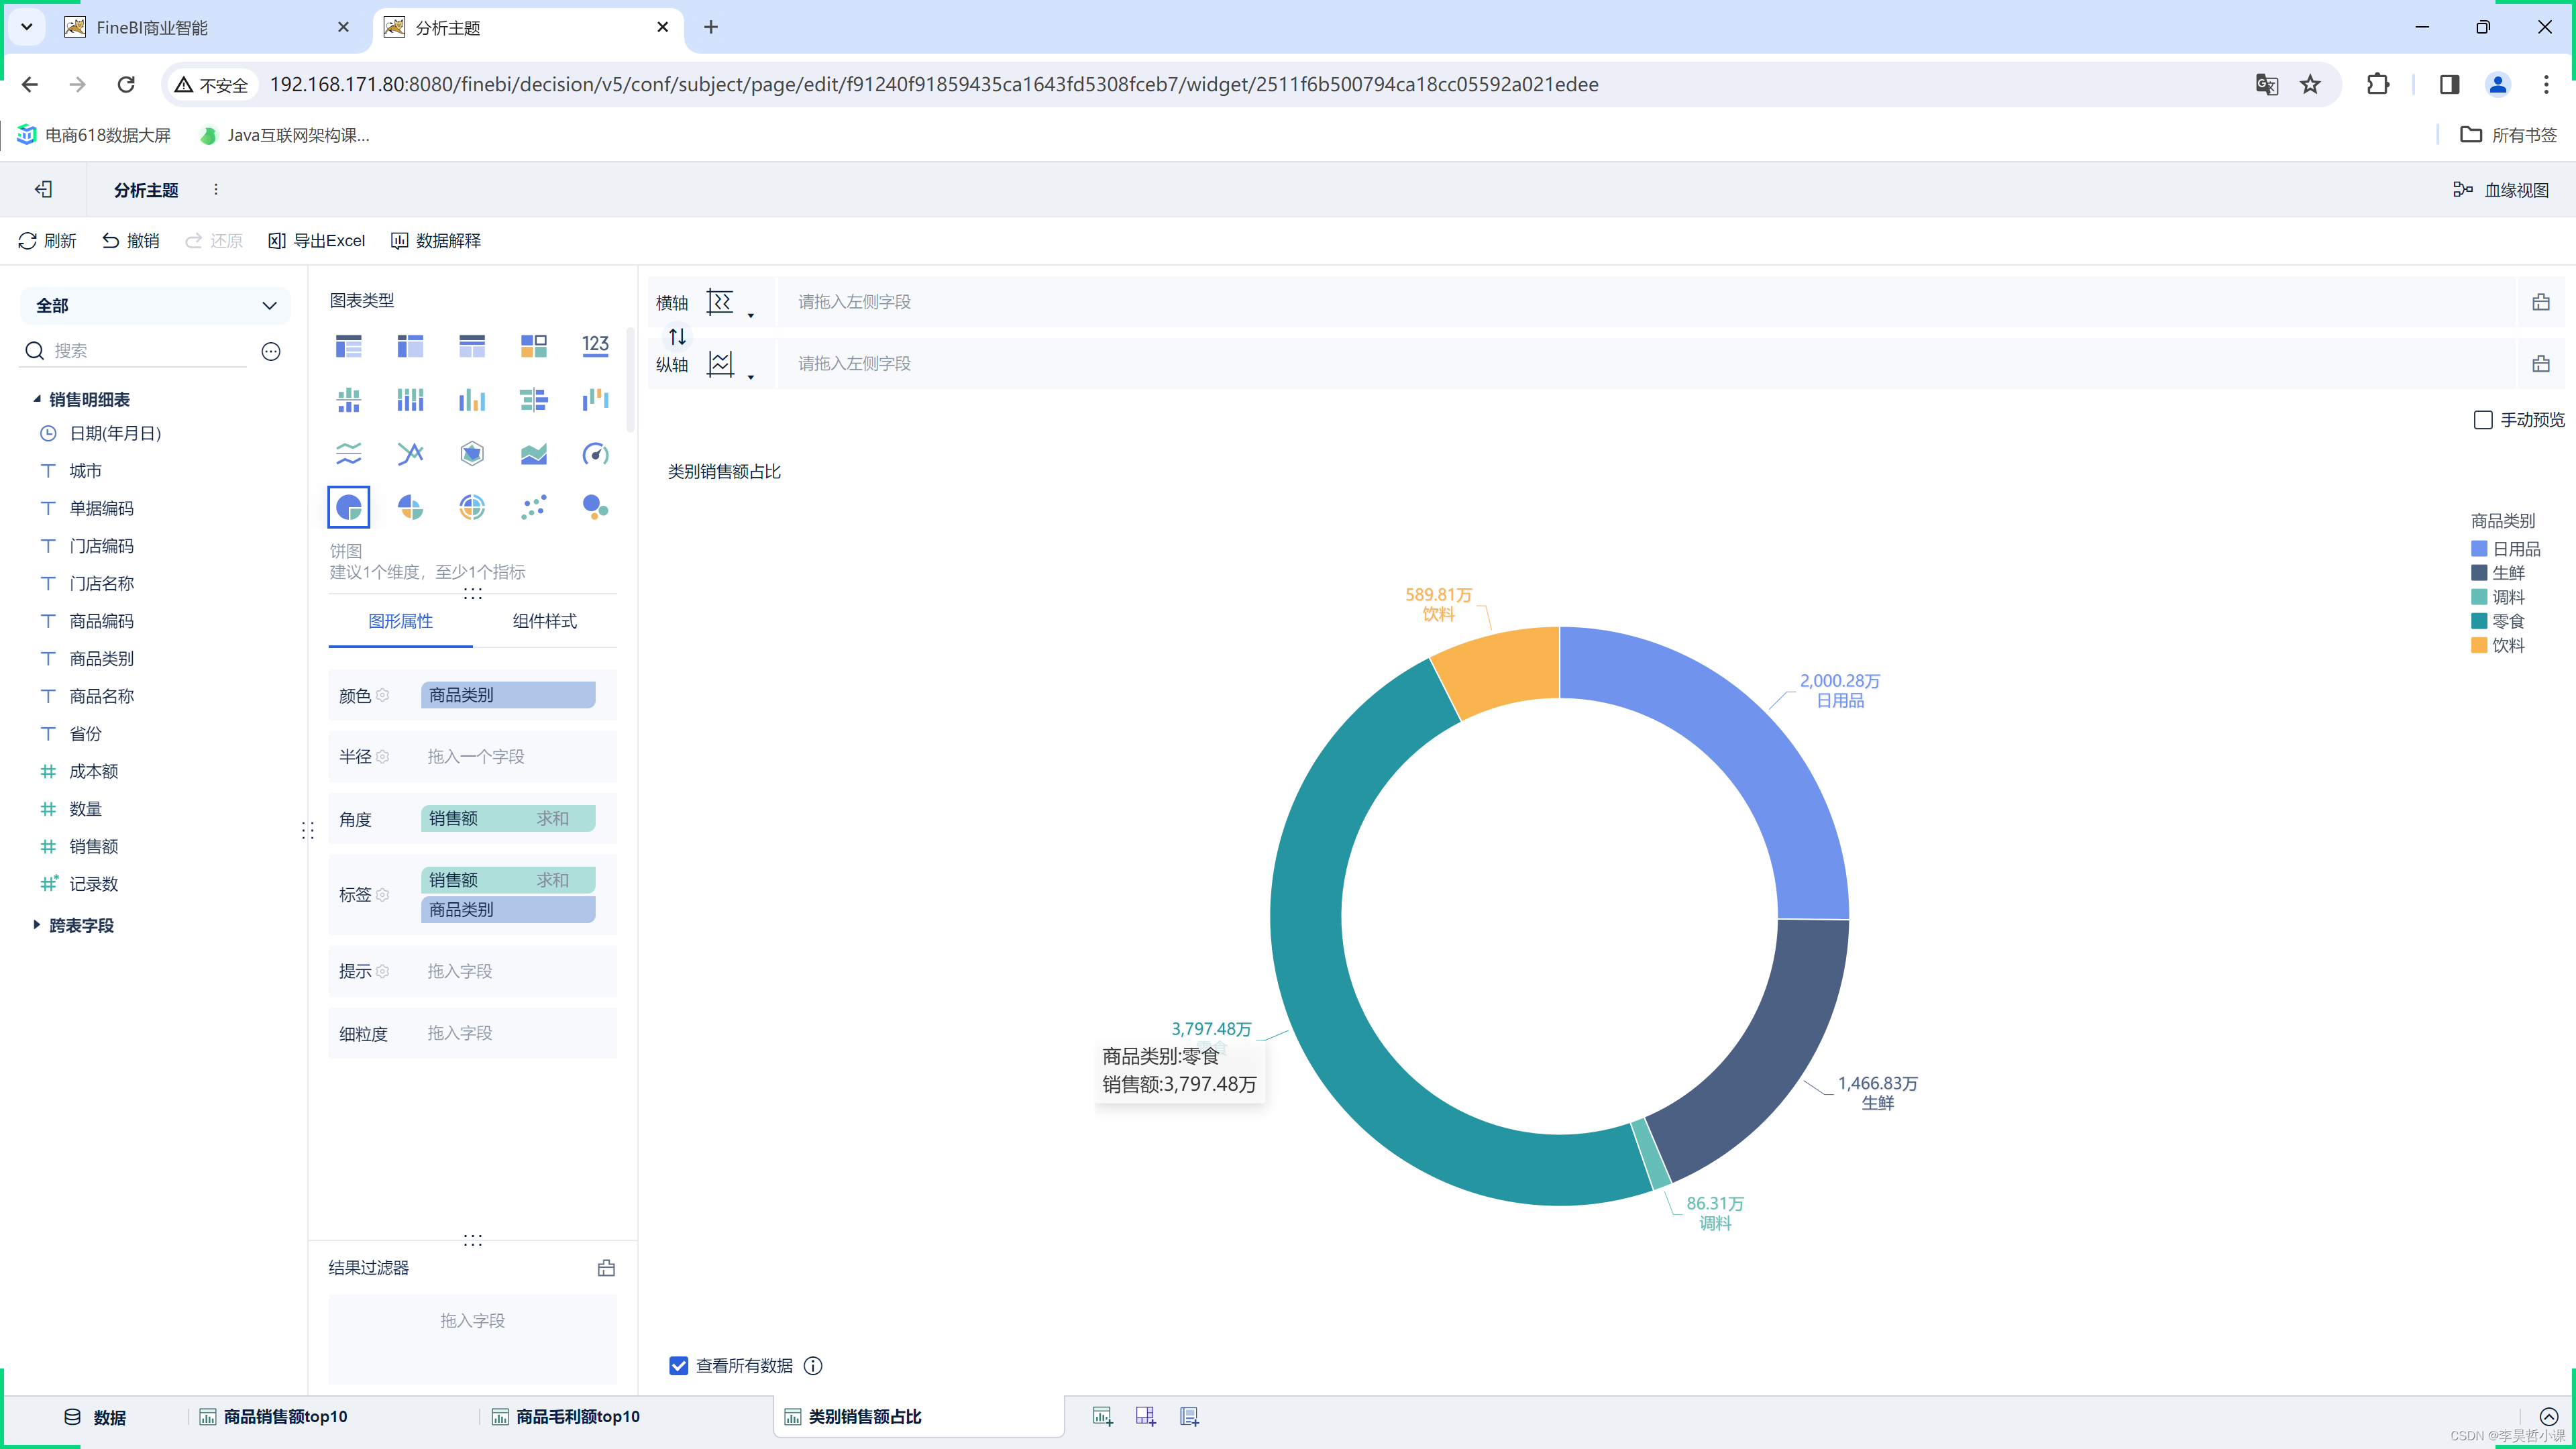Open the 商品毛利额top10 component tab

click(x=566, y=1417)
